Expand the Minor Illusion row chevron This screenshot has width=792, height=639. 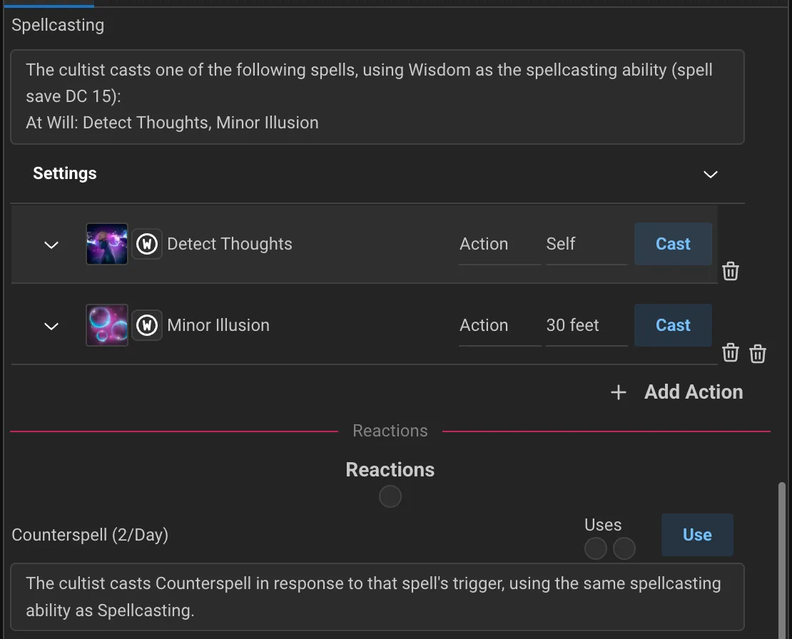pos(51,326)
